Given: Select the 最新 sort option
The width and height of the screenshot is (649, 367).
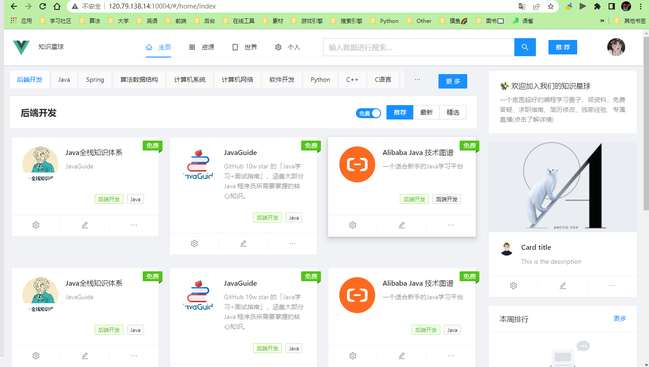Looking at the screenshot, I should coord(426,112).
